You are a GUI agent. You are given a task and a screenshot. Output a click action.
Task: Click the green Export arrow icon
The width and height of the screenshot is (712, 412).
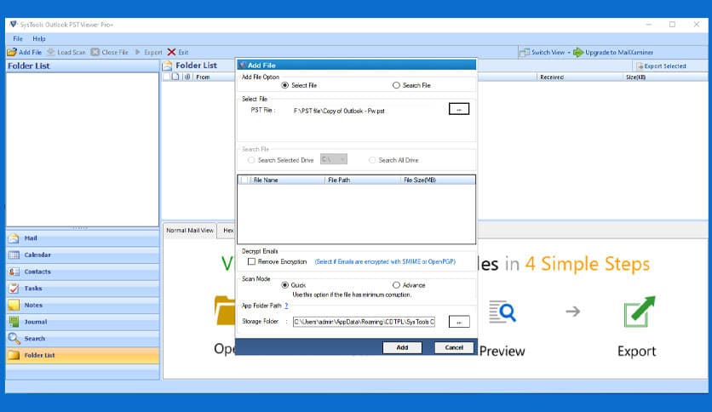pyautogui.click(x=640, y=312)
